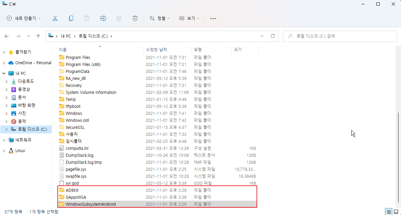Open the See more ellipsis toolbar icon
This screenshot has height=215, width=401.
point(213,18)
